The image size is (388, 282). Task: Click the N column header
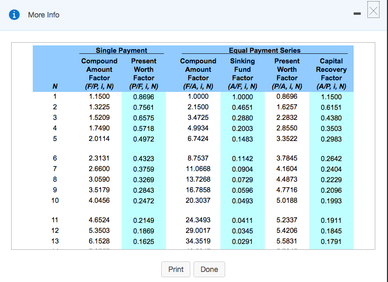[x=54, y=87]
